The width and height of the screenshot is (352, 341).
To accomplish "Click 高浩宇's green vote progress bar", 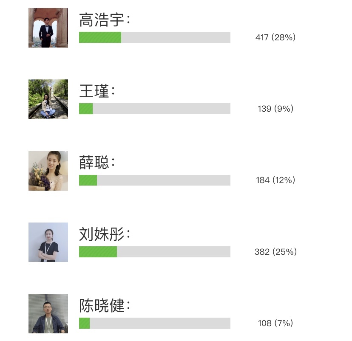I will click(154, 37).
